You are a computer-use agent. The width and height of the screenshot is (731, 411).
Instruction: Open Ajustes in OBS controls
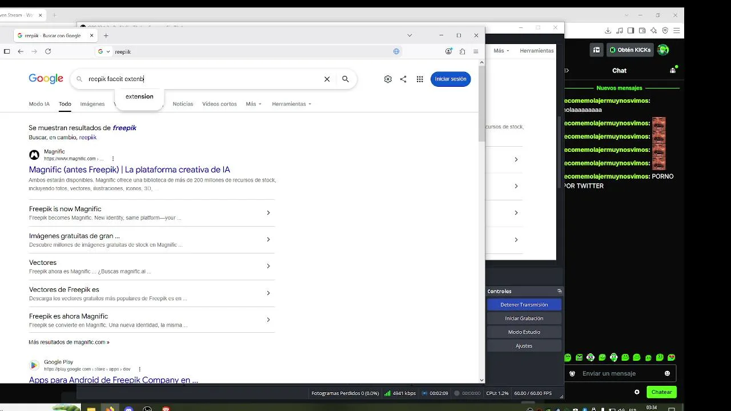tap(524, 346)
